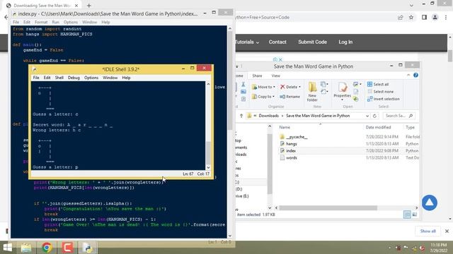Click the details view icon in Explorer status bar
This screenshot has height=254, width=453.
pyautogui.click(x=407, y=214)
